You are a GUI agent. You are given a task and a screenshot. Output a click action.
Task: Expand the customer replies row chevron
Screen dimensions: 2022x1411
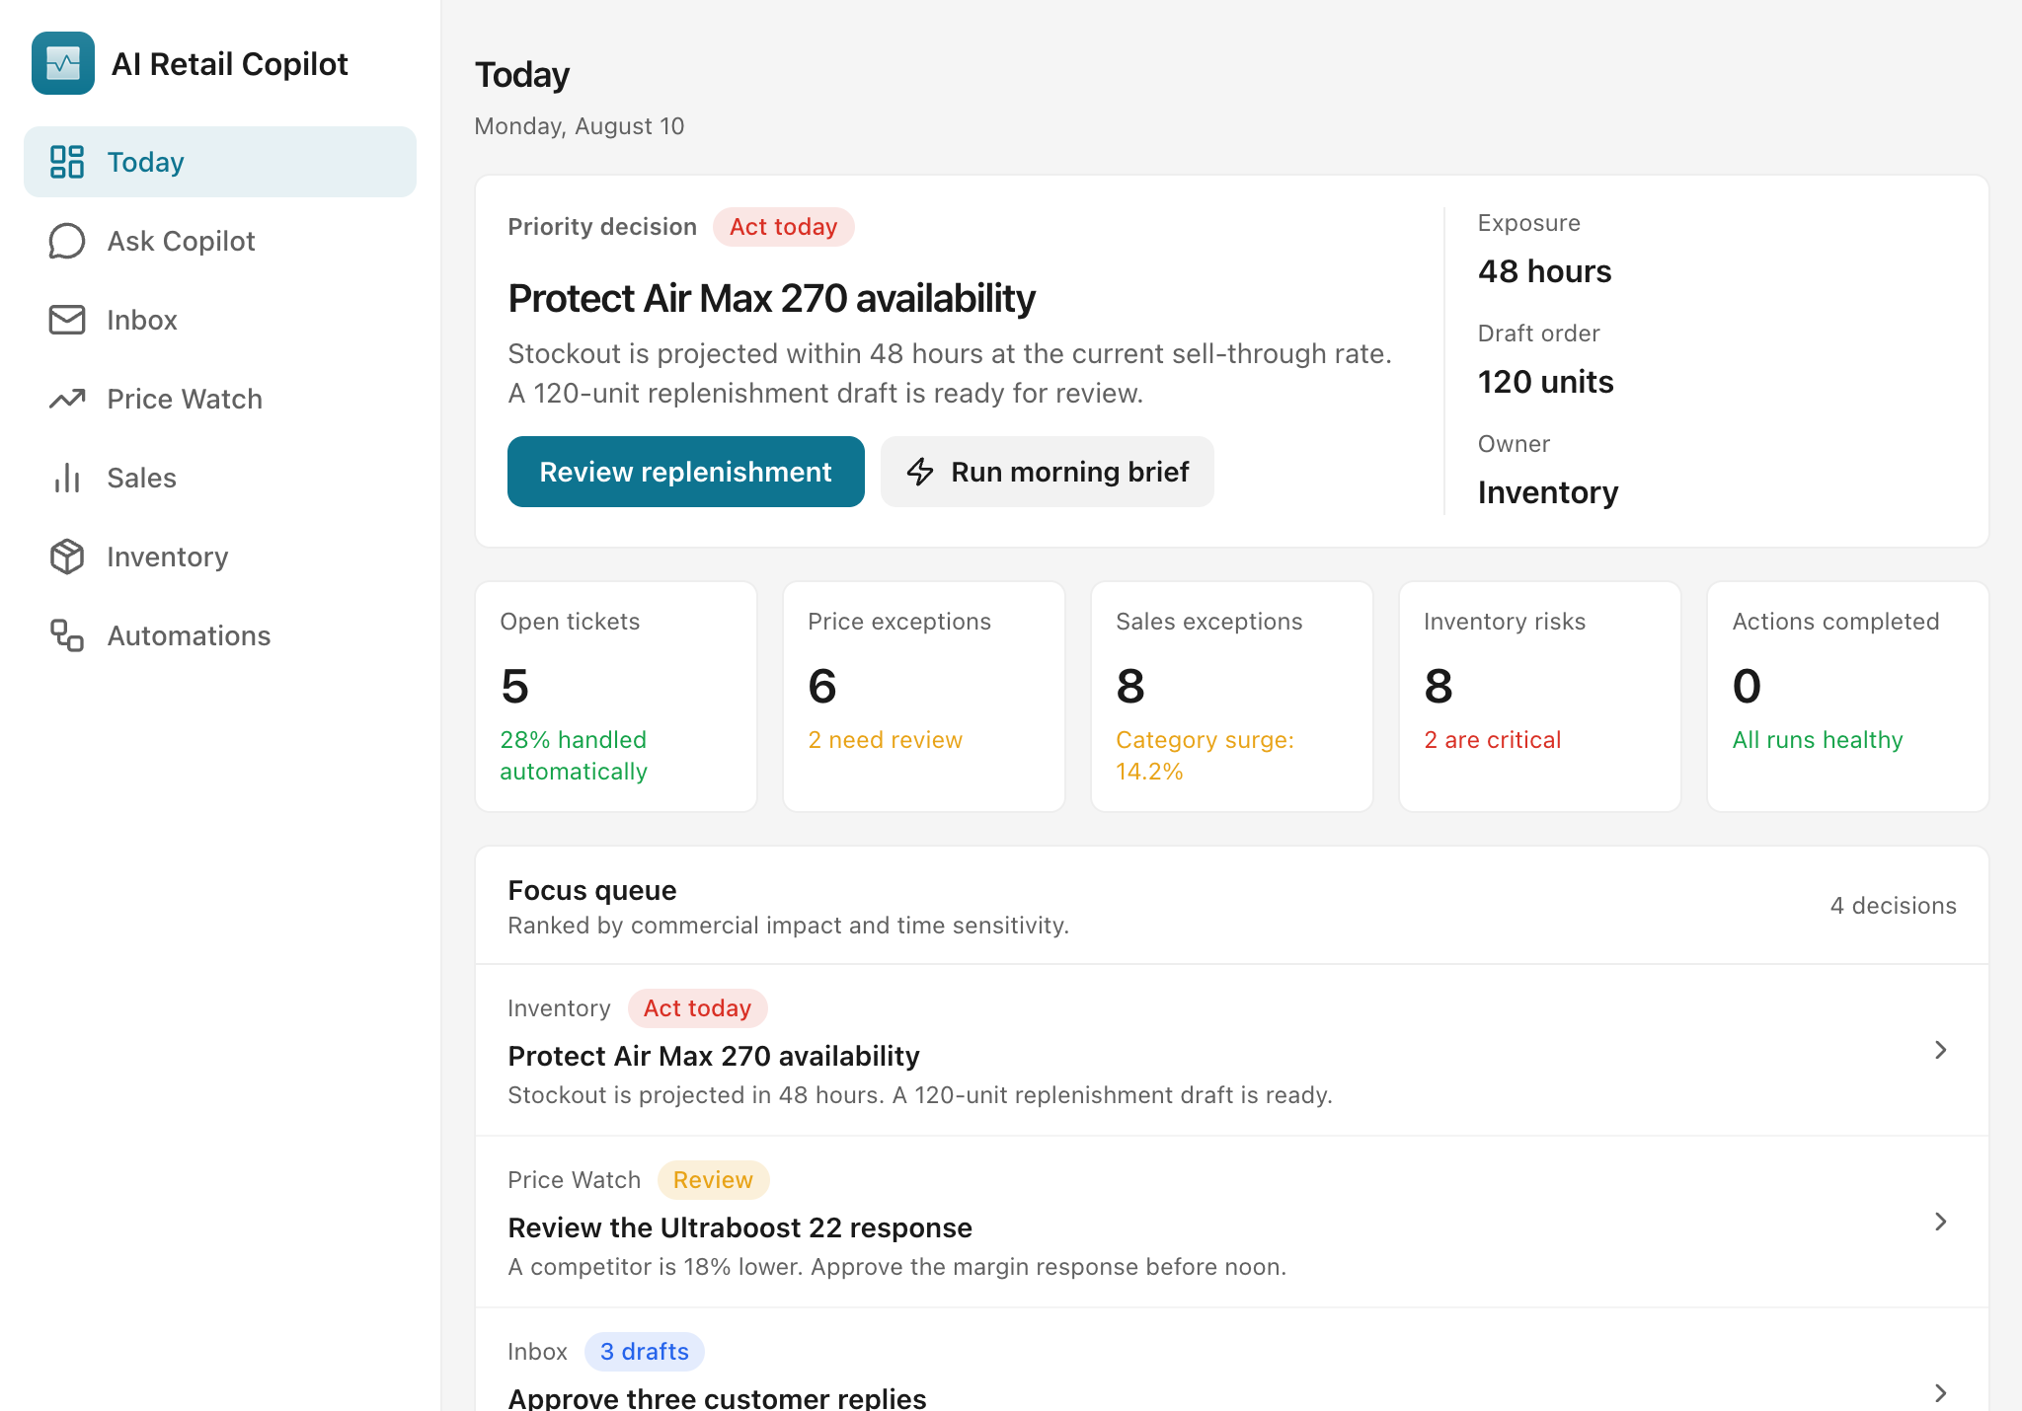(x=1941, y=1393)
